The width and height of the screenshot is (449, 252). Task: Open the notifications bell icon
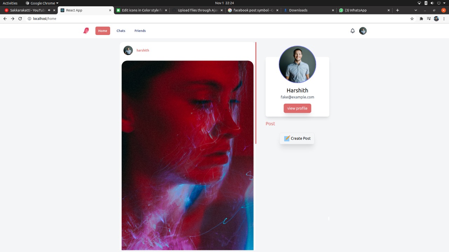[x=353, y=31]
